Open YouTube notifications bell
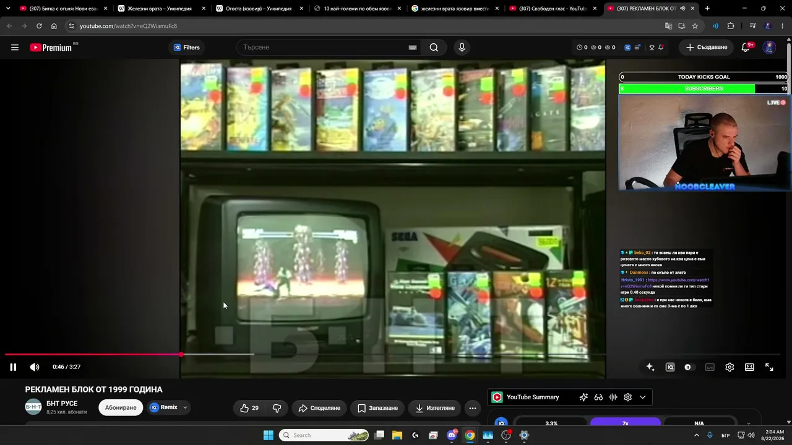Screen dimensions: 792x445 [x=746, y=48]
